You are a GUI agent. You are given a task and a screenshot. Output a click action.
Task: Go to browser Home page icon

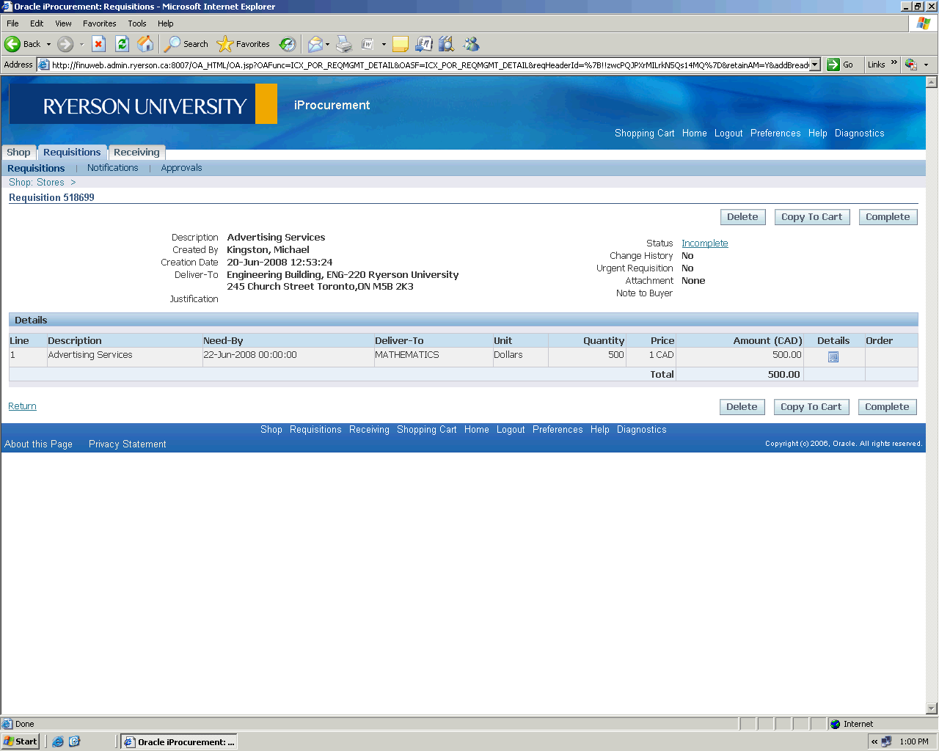tap(146, 44)
